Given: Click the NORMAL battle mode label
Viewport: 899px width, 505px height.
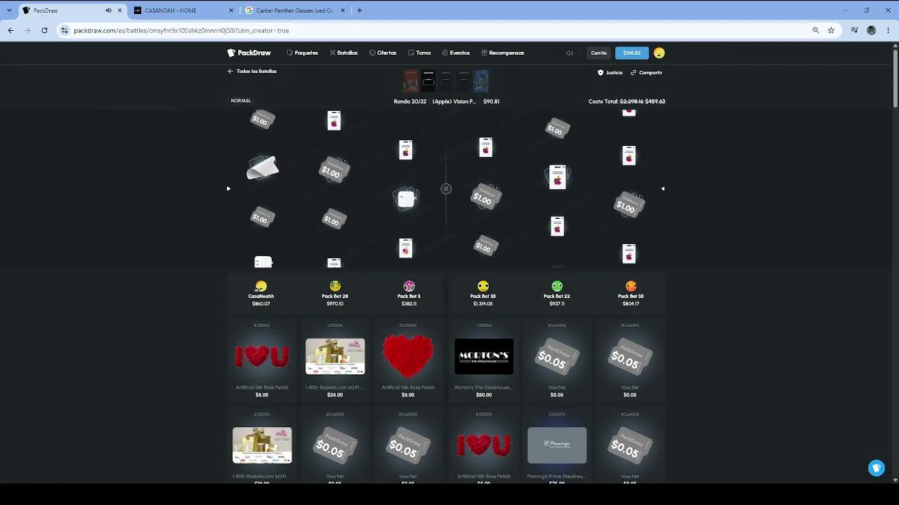Looking at the screenshot, I should click(241, 101).
